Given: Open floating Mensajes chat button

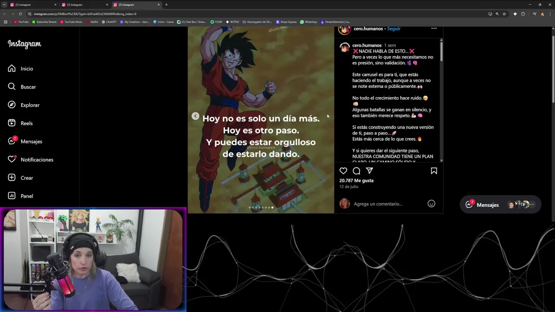Looking at the screenshot, I should click(x=500, y=205).
